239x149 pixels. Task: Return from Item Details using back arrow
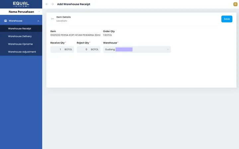tap(52, 19)
